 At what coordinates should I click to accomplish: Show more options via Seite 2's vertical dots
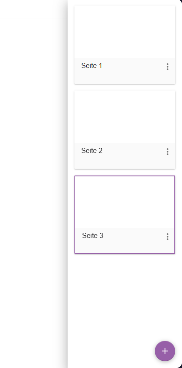[x=168, y=152]
